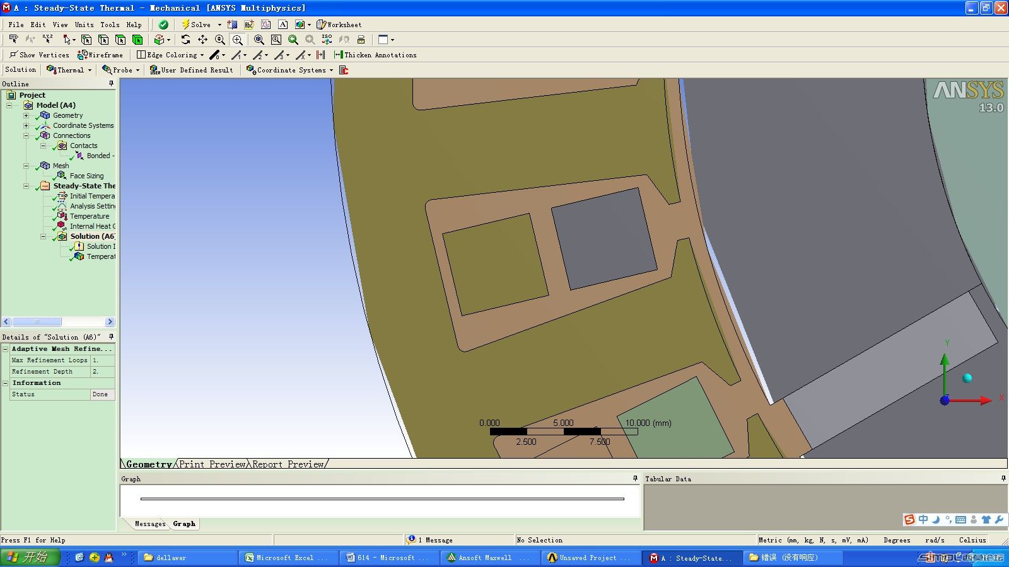The image size is (1009, 567).
Task: Click the Comment 'A' icon
Action: [x=283, y=25]
